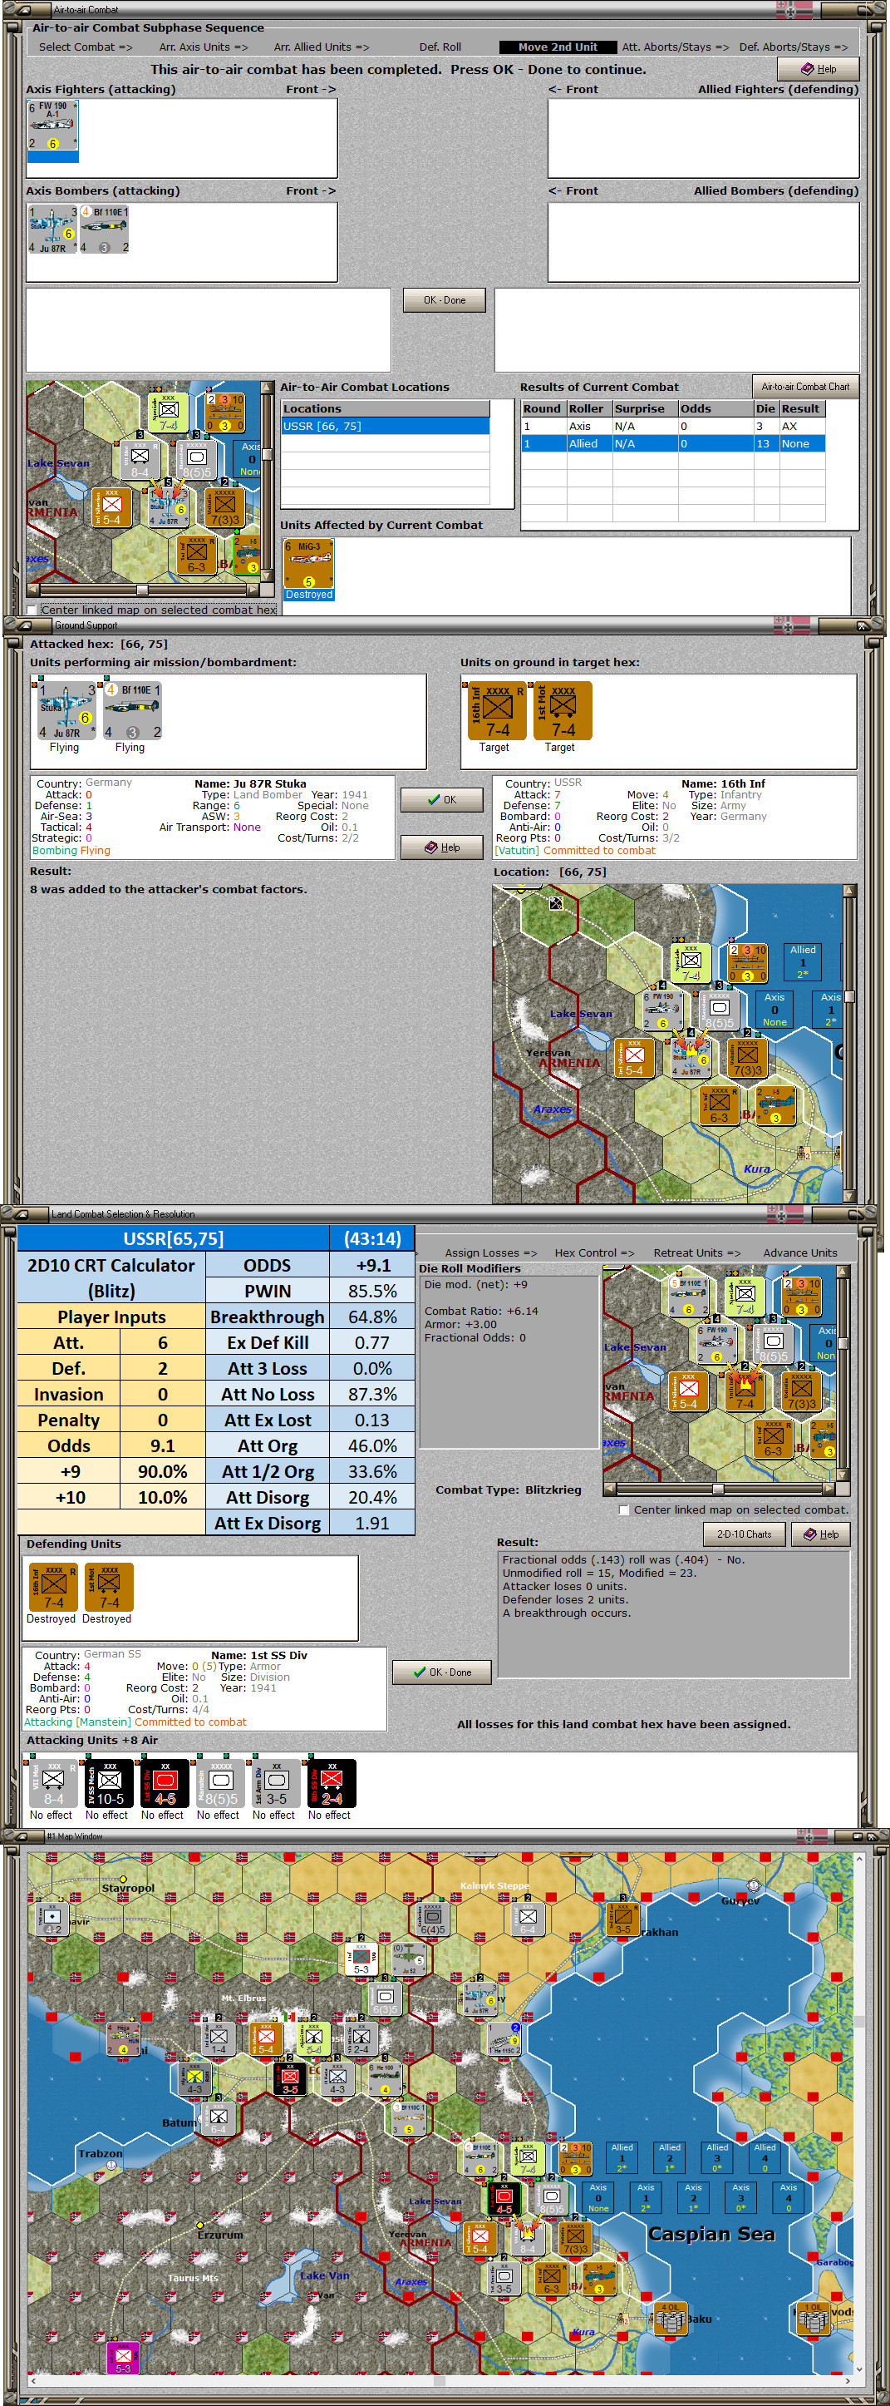
Task: Select the 4-5 SS attacking unit counter
Action: 165,1783
